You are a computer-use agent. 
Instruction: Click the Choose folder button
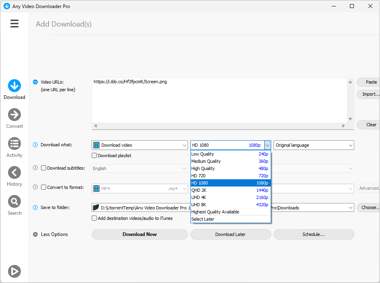tap(368, 207)
